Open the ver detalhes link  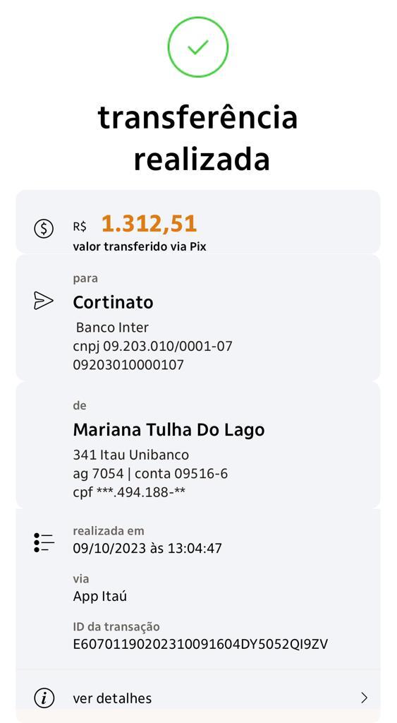[112, 698]
